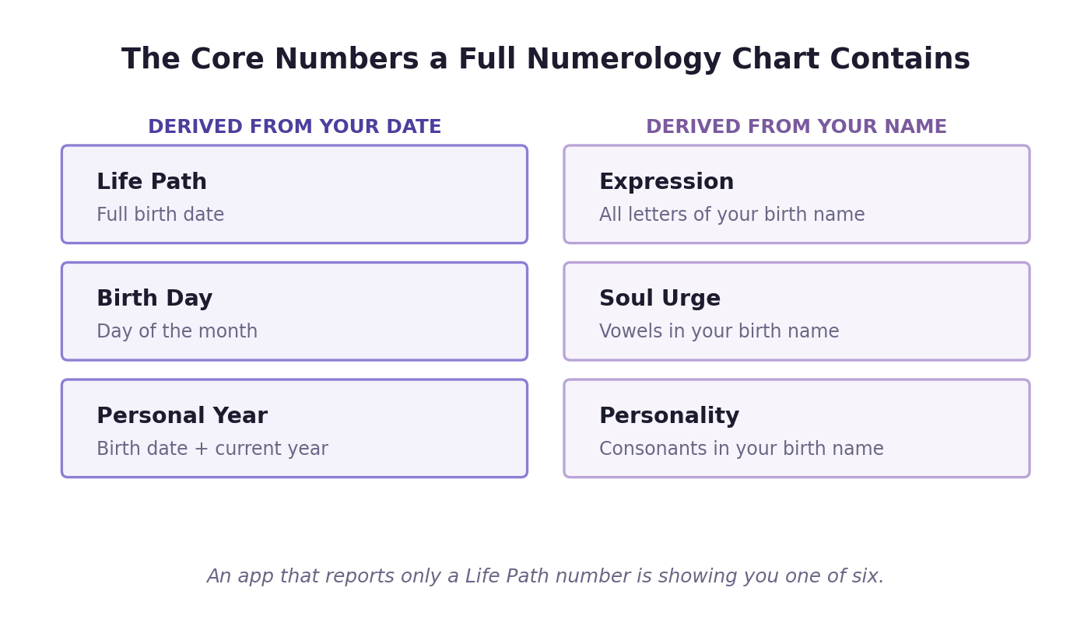Click 'All letters of your birth name'
1091x619 pixels.
731,215
